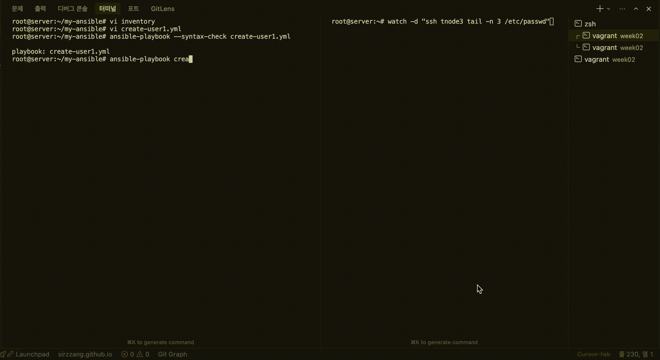
Task: Toggle Cursor Tab in the status bar
Action: (x=593, y=354)
